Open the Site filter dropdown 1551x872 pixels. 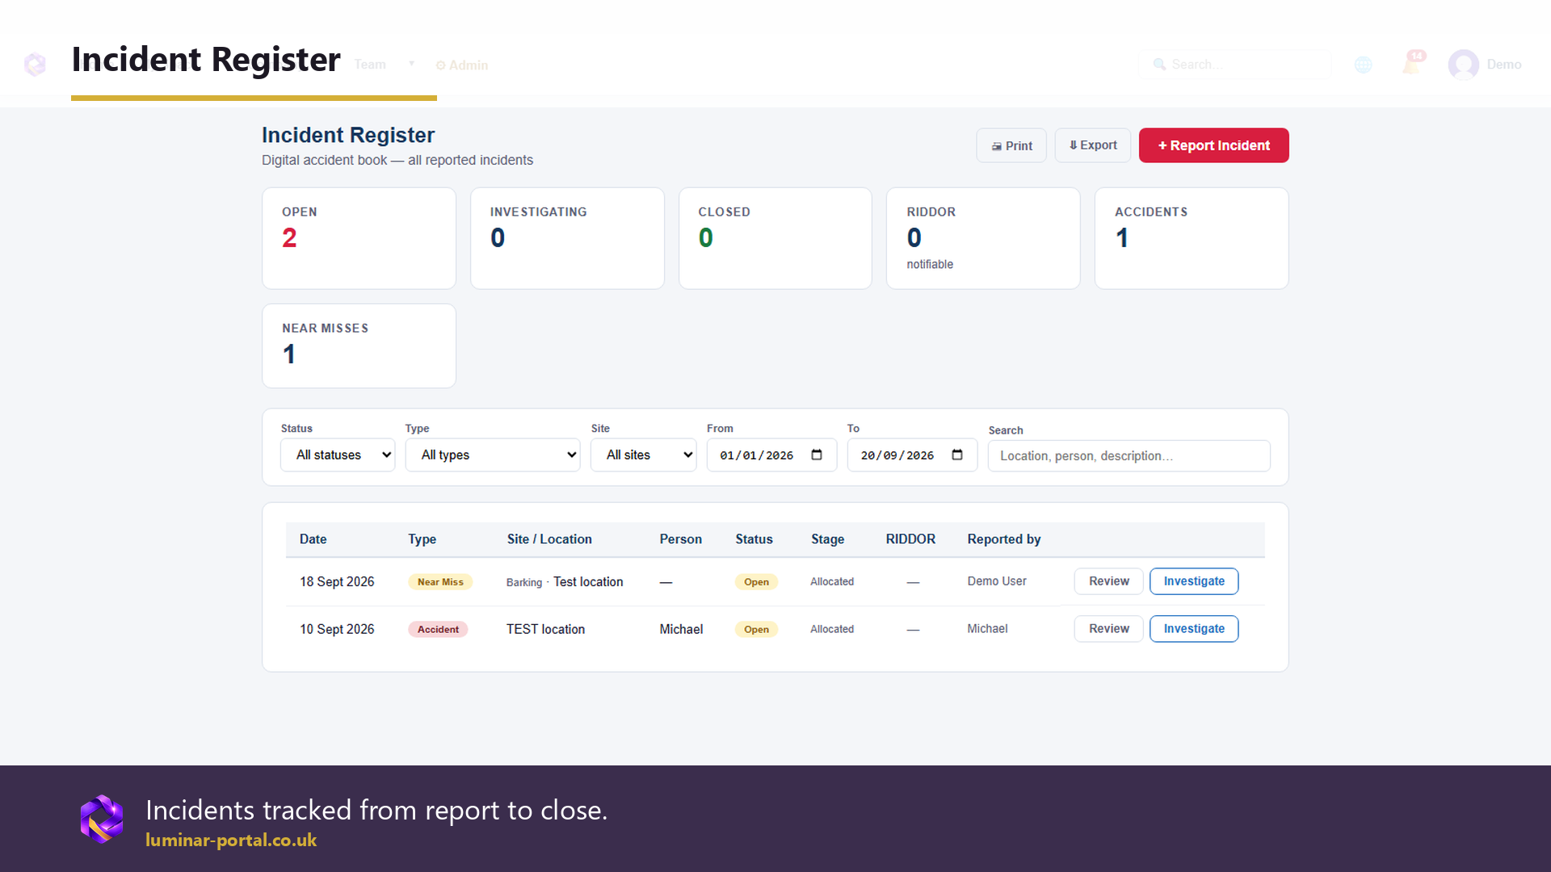[644, 455]
